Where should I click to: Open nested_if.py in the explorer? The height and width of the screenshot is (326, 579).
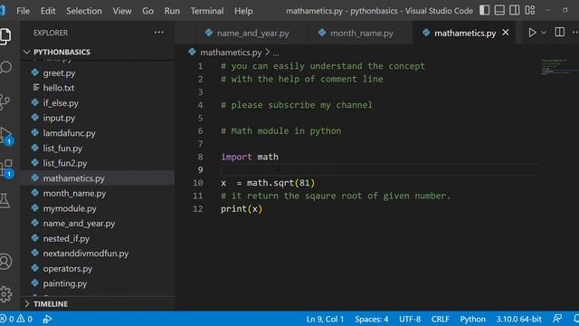pyautogui.click(x=66, y=238)
